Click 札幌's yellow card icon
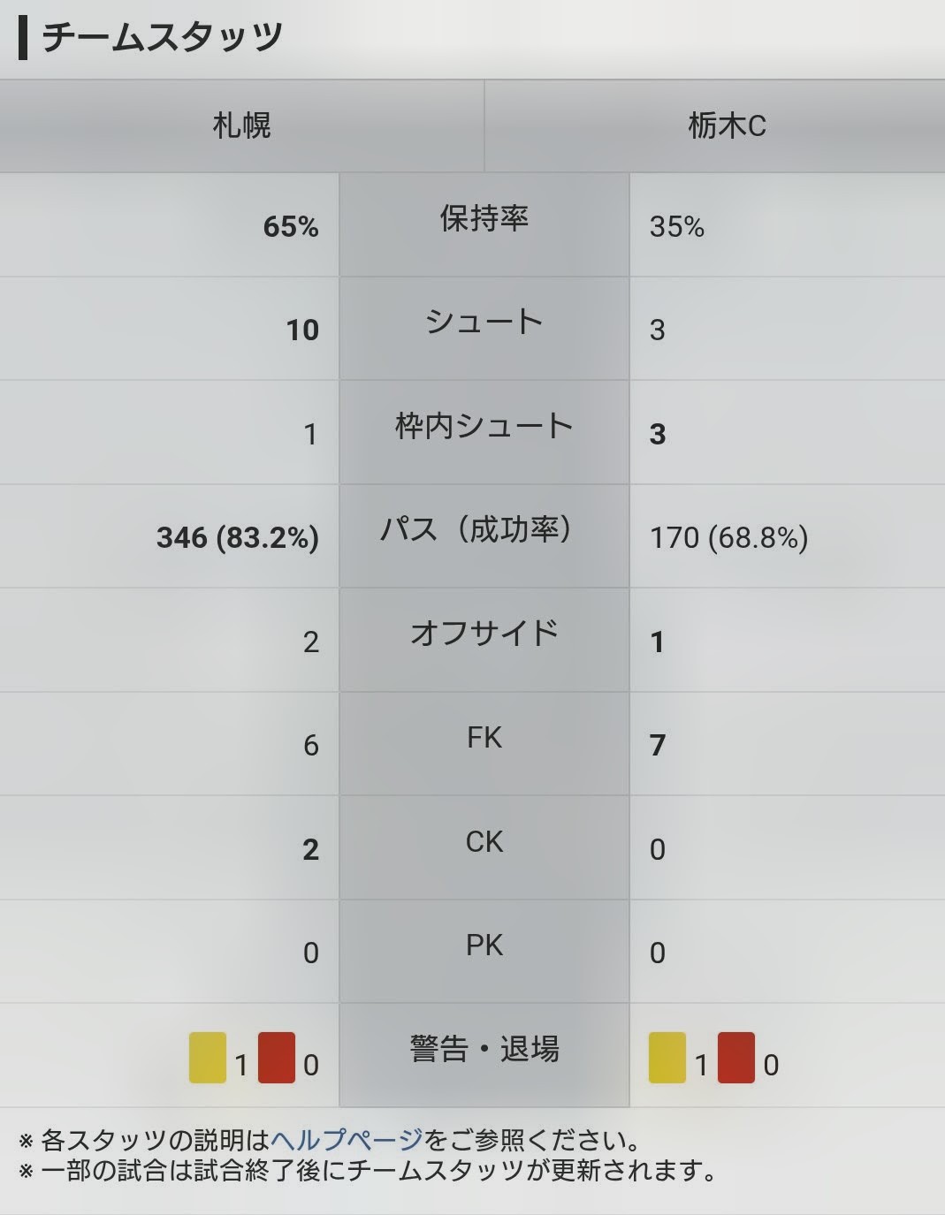 coord(208,1058)
